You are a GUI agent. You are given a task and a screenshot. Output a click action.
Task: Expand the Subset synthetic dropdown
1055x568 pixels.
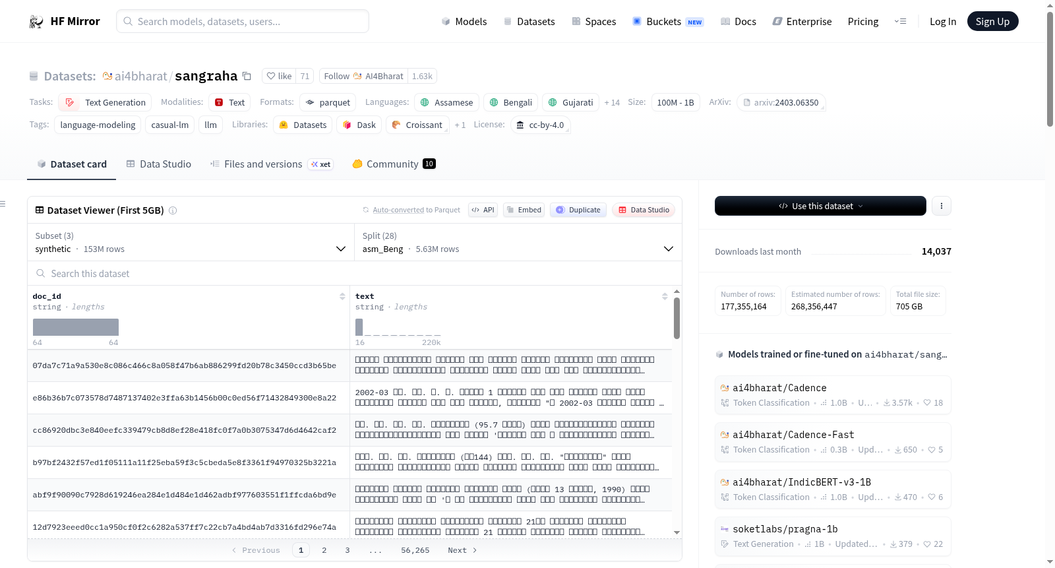click(191, 242)
